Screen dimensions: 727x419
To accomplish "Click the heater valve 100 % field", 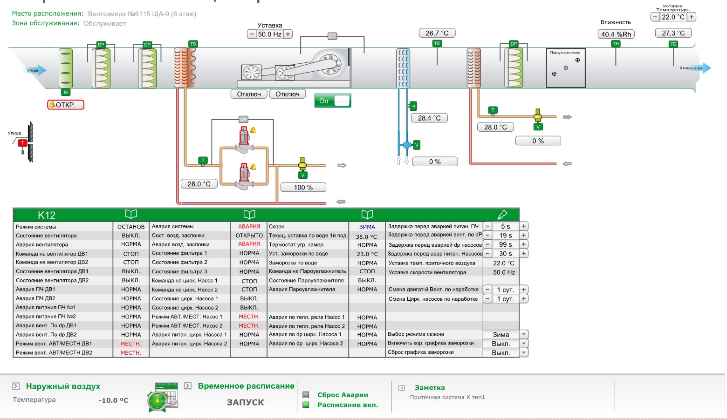I will click(303, 187).
